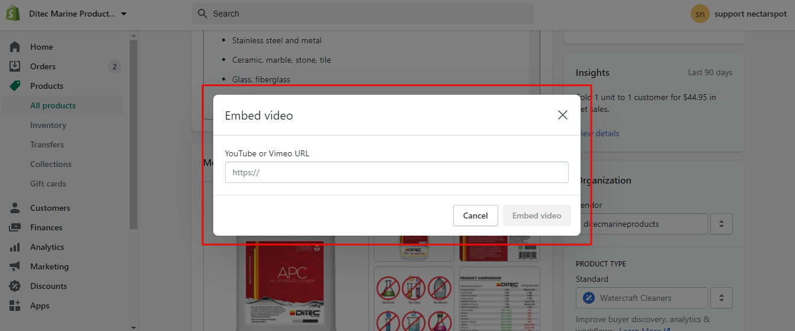Click the Marketing megaphone icon
795x331 pixels.
[15, 266]
